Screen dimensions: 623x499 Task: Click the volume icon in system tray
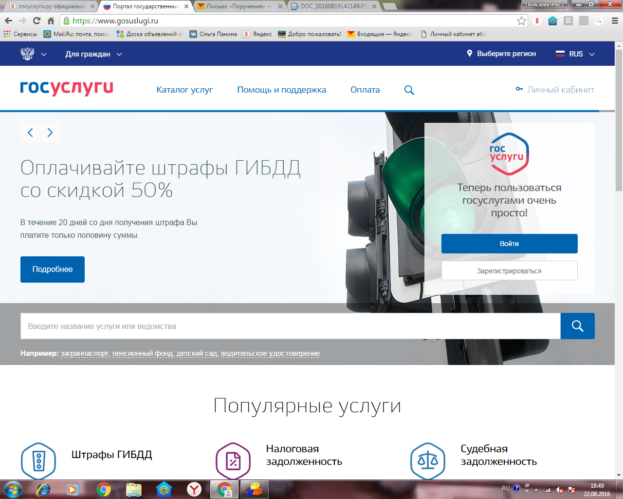pyautogui.click(x=560, y=490)
